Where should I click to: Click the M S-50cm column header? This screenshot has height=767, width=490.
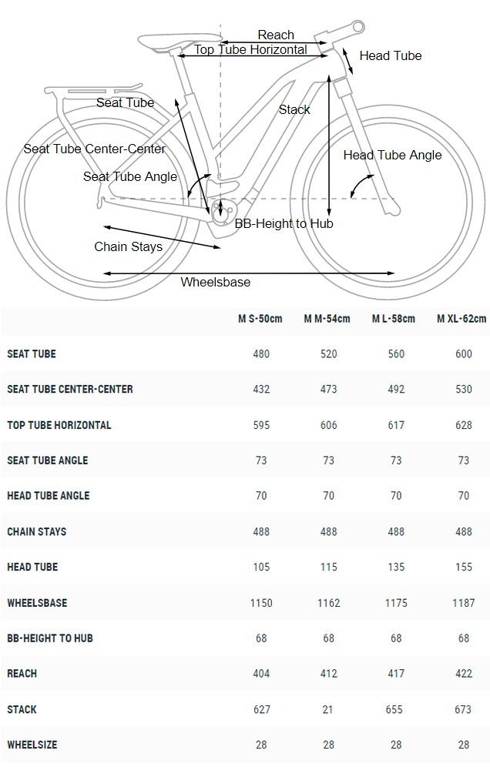pyautogui.click(x=260, y=319)
